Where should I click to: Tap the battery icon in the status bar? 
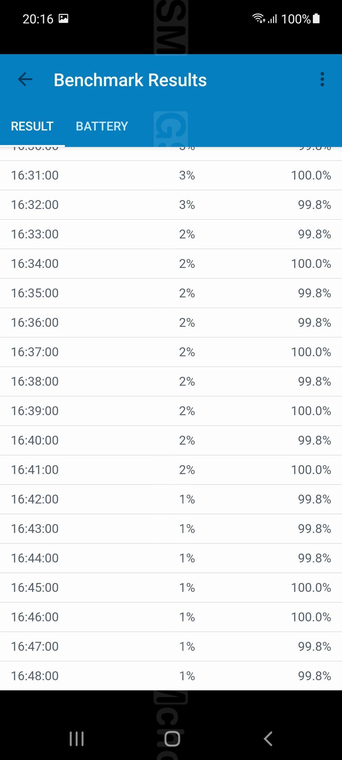[x=316, y=19]
